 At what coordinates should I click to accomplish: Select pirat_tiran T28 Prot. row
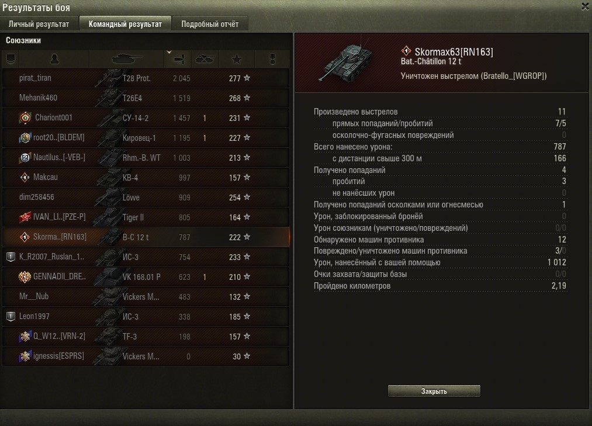click(146, 78)
